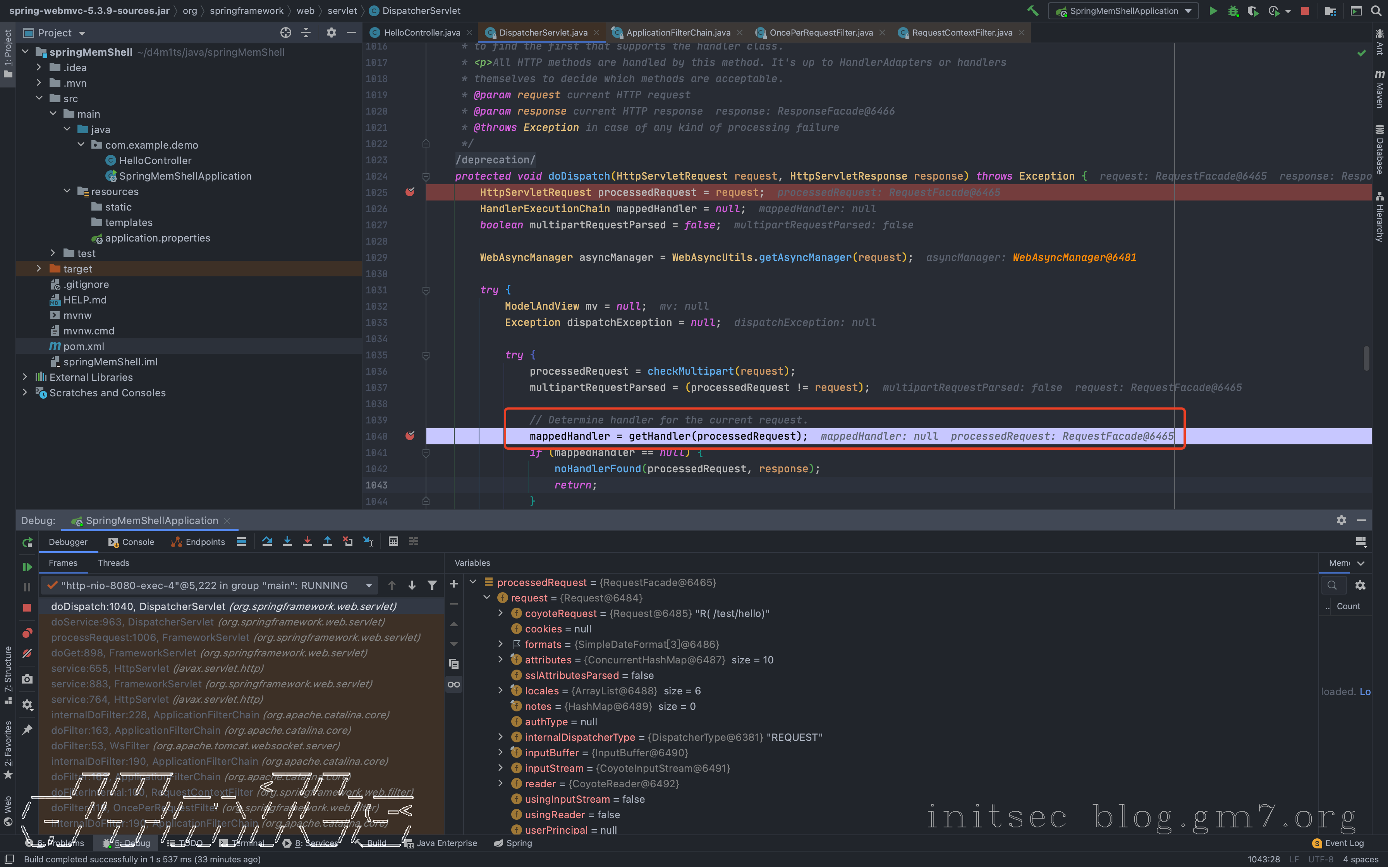Click the Rerun SpringMemShellApplication icon
Screen dimensions: 1388x867
tap(27, 542)
